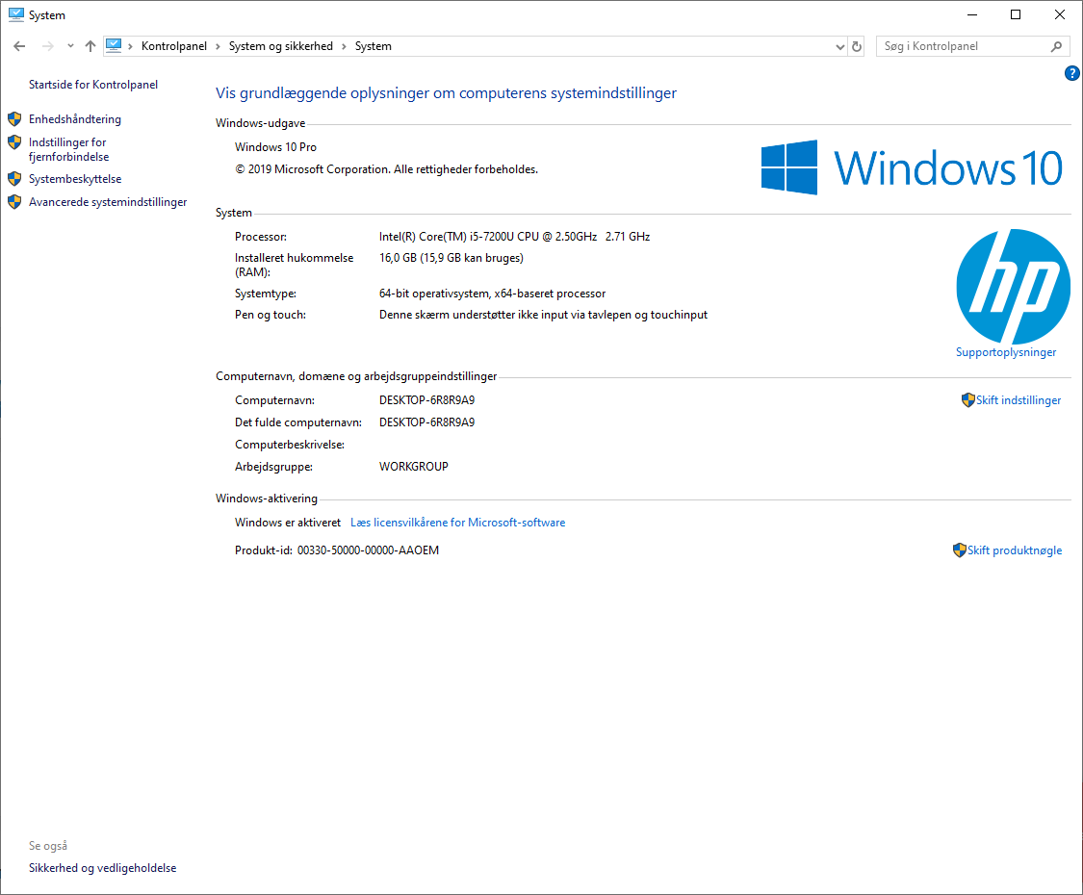Click the shield icon beside Skift produktnøgle

960,550
